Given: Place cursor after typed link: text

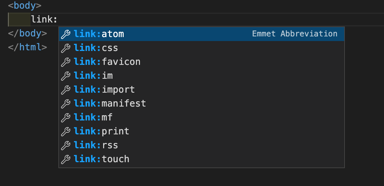Looking at the screenshot, I should click(x=58, y=20).
